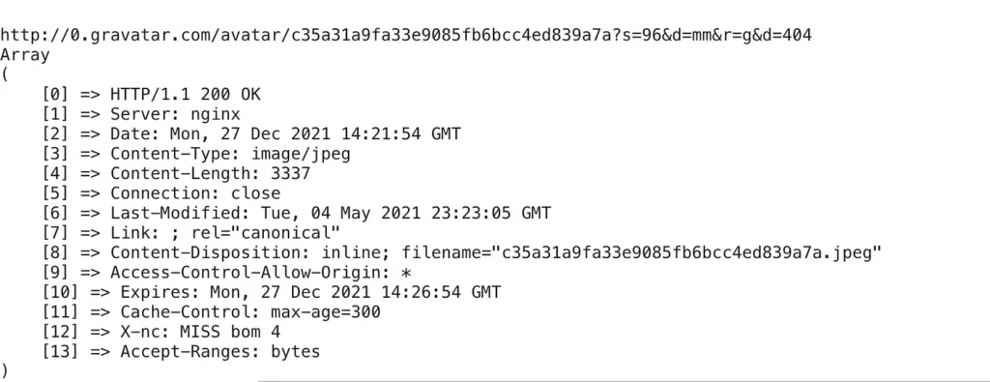Click the Accept-Ranges: bytes line
Screen dimensions: 990x382
pyautogui.click(x=181, y=352)
